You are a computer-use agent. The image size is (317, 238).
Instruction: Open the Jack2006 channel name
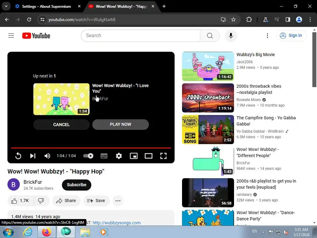coord(245,62)
